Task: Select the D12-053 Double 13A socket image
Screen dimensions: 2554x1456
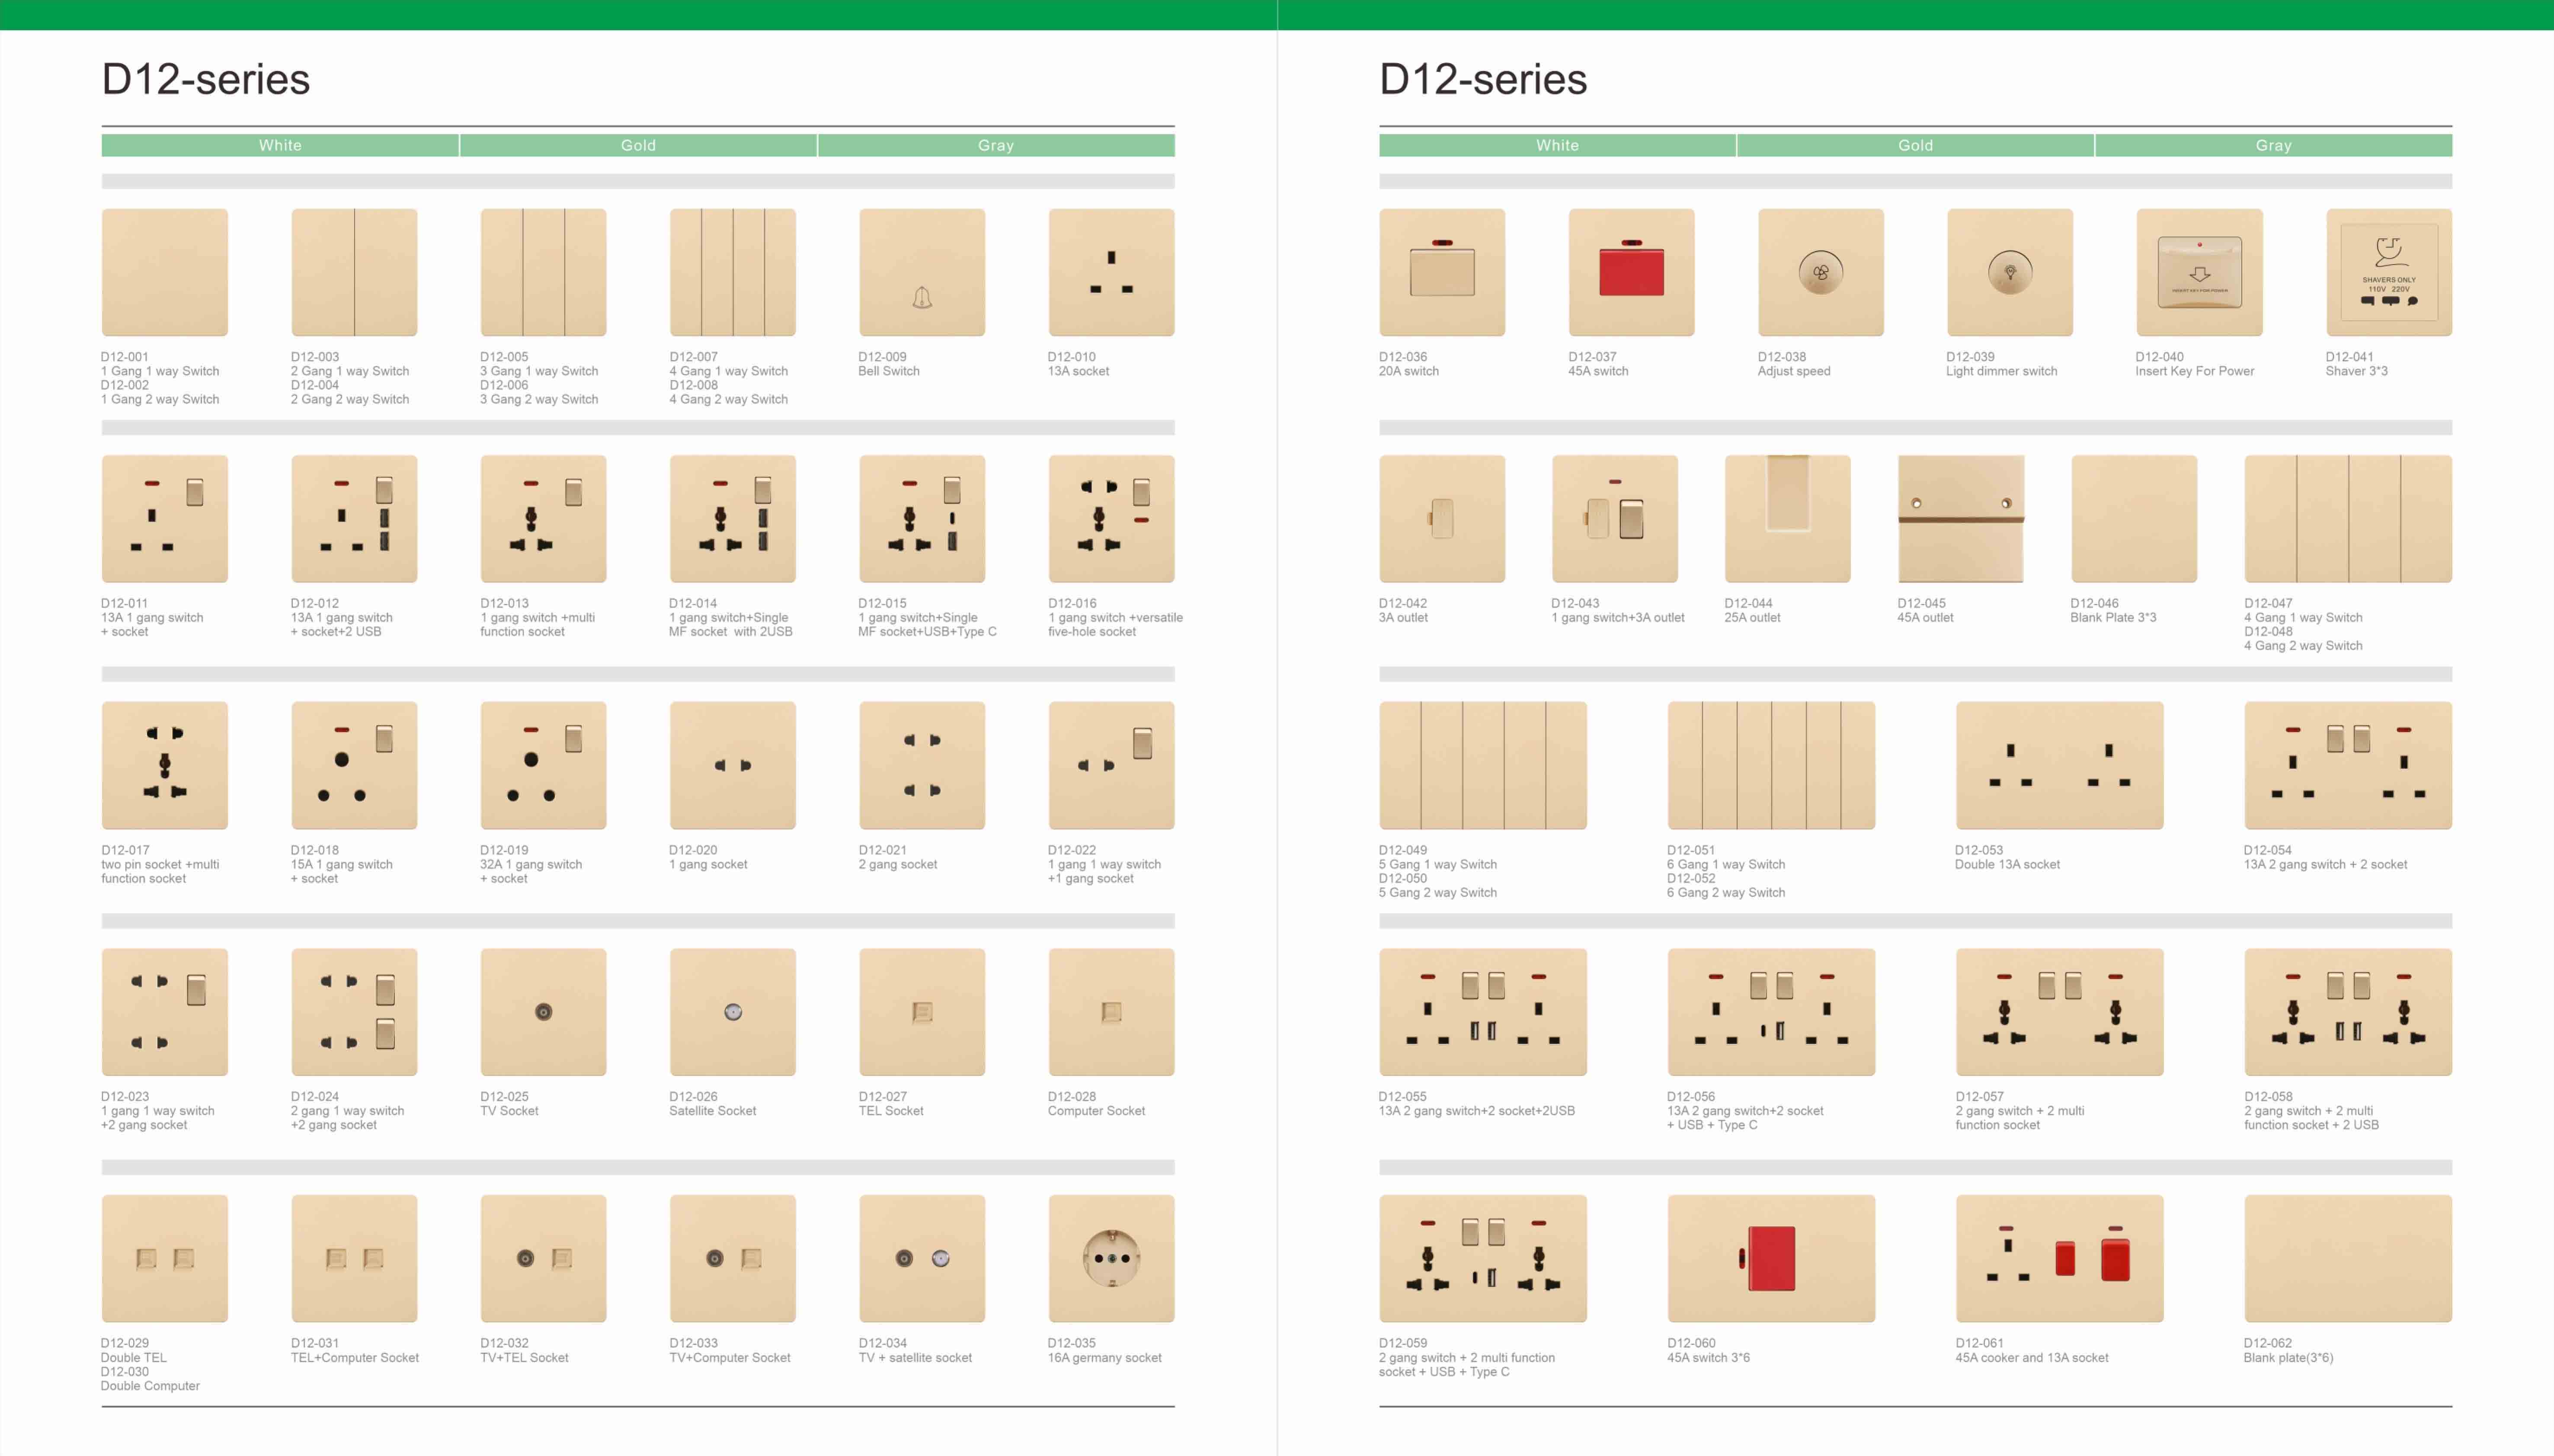Action: coord(2060,765)
